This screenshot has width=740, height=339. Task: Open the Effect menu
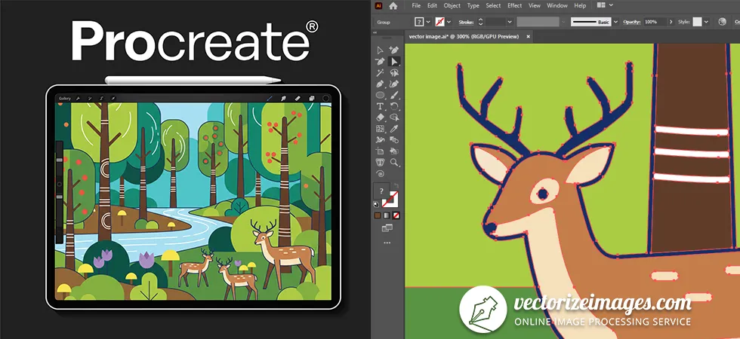point(514,6)
